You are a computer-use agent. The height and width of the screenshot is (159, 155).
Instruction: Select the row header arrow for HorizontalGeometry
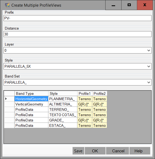[9, 99]
